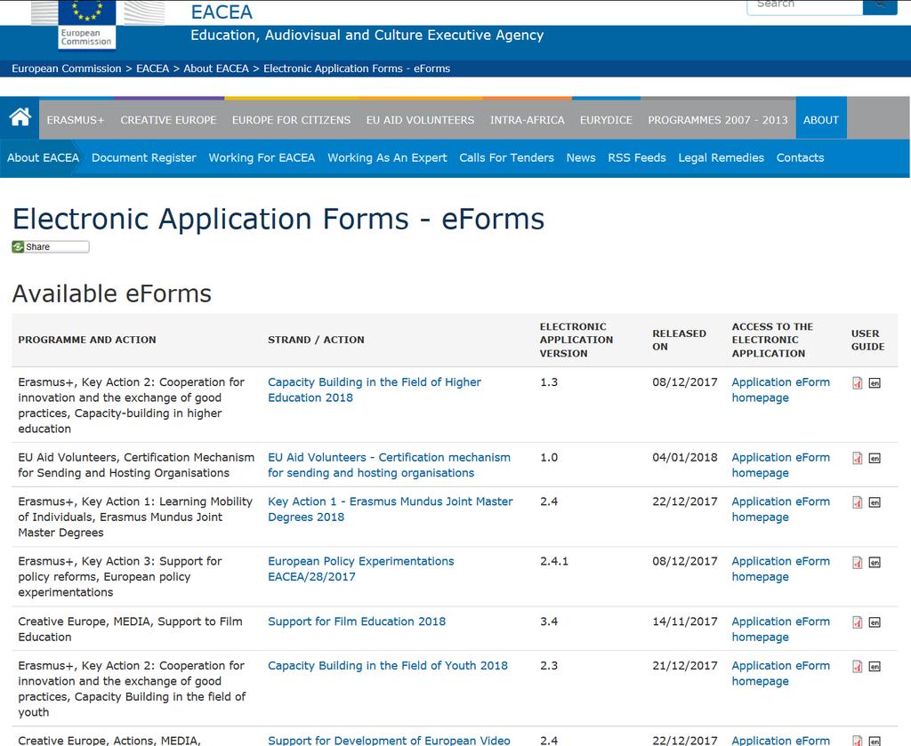The height and width of the screenshot is (746, 911).
Task: Open PDF user guide for Support for Film Education
Action: pos(857,622)
